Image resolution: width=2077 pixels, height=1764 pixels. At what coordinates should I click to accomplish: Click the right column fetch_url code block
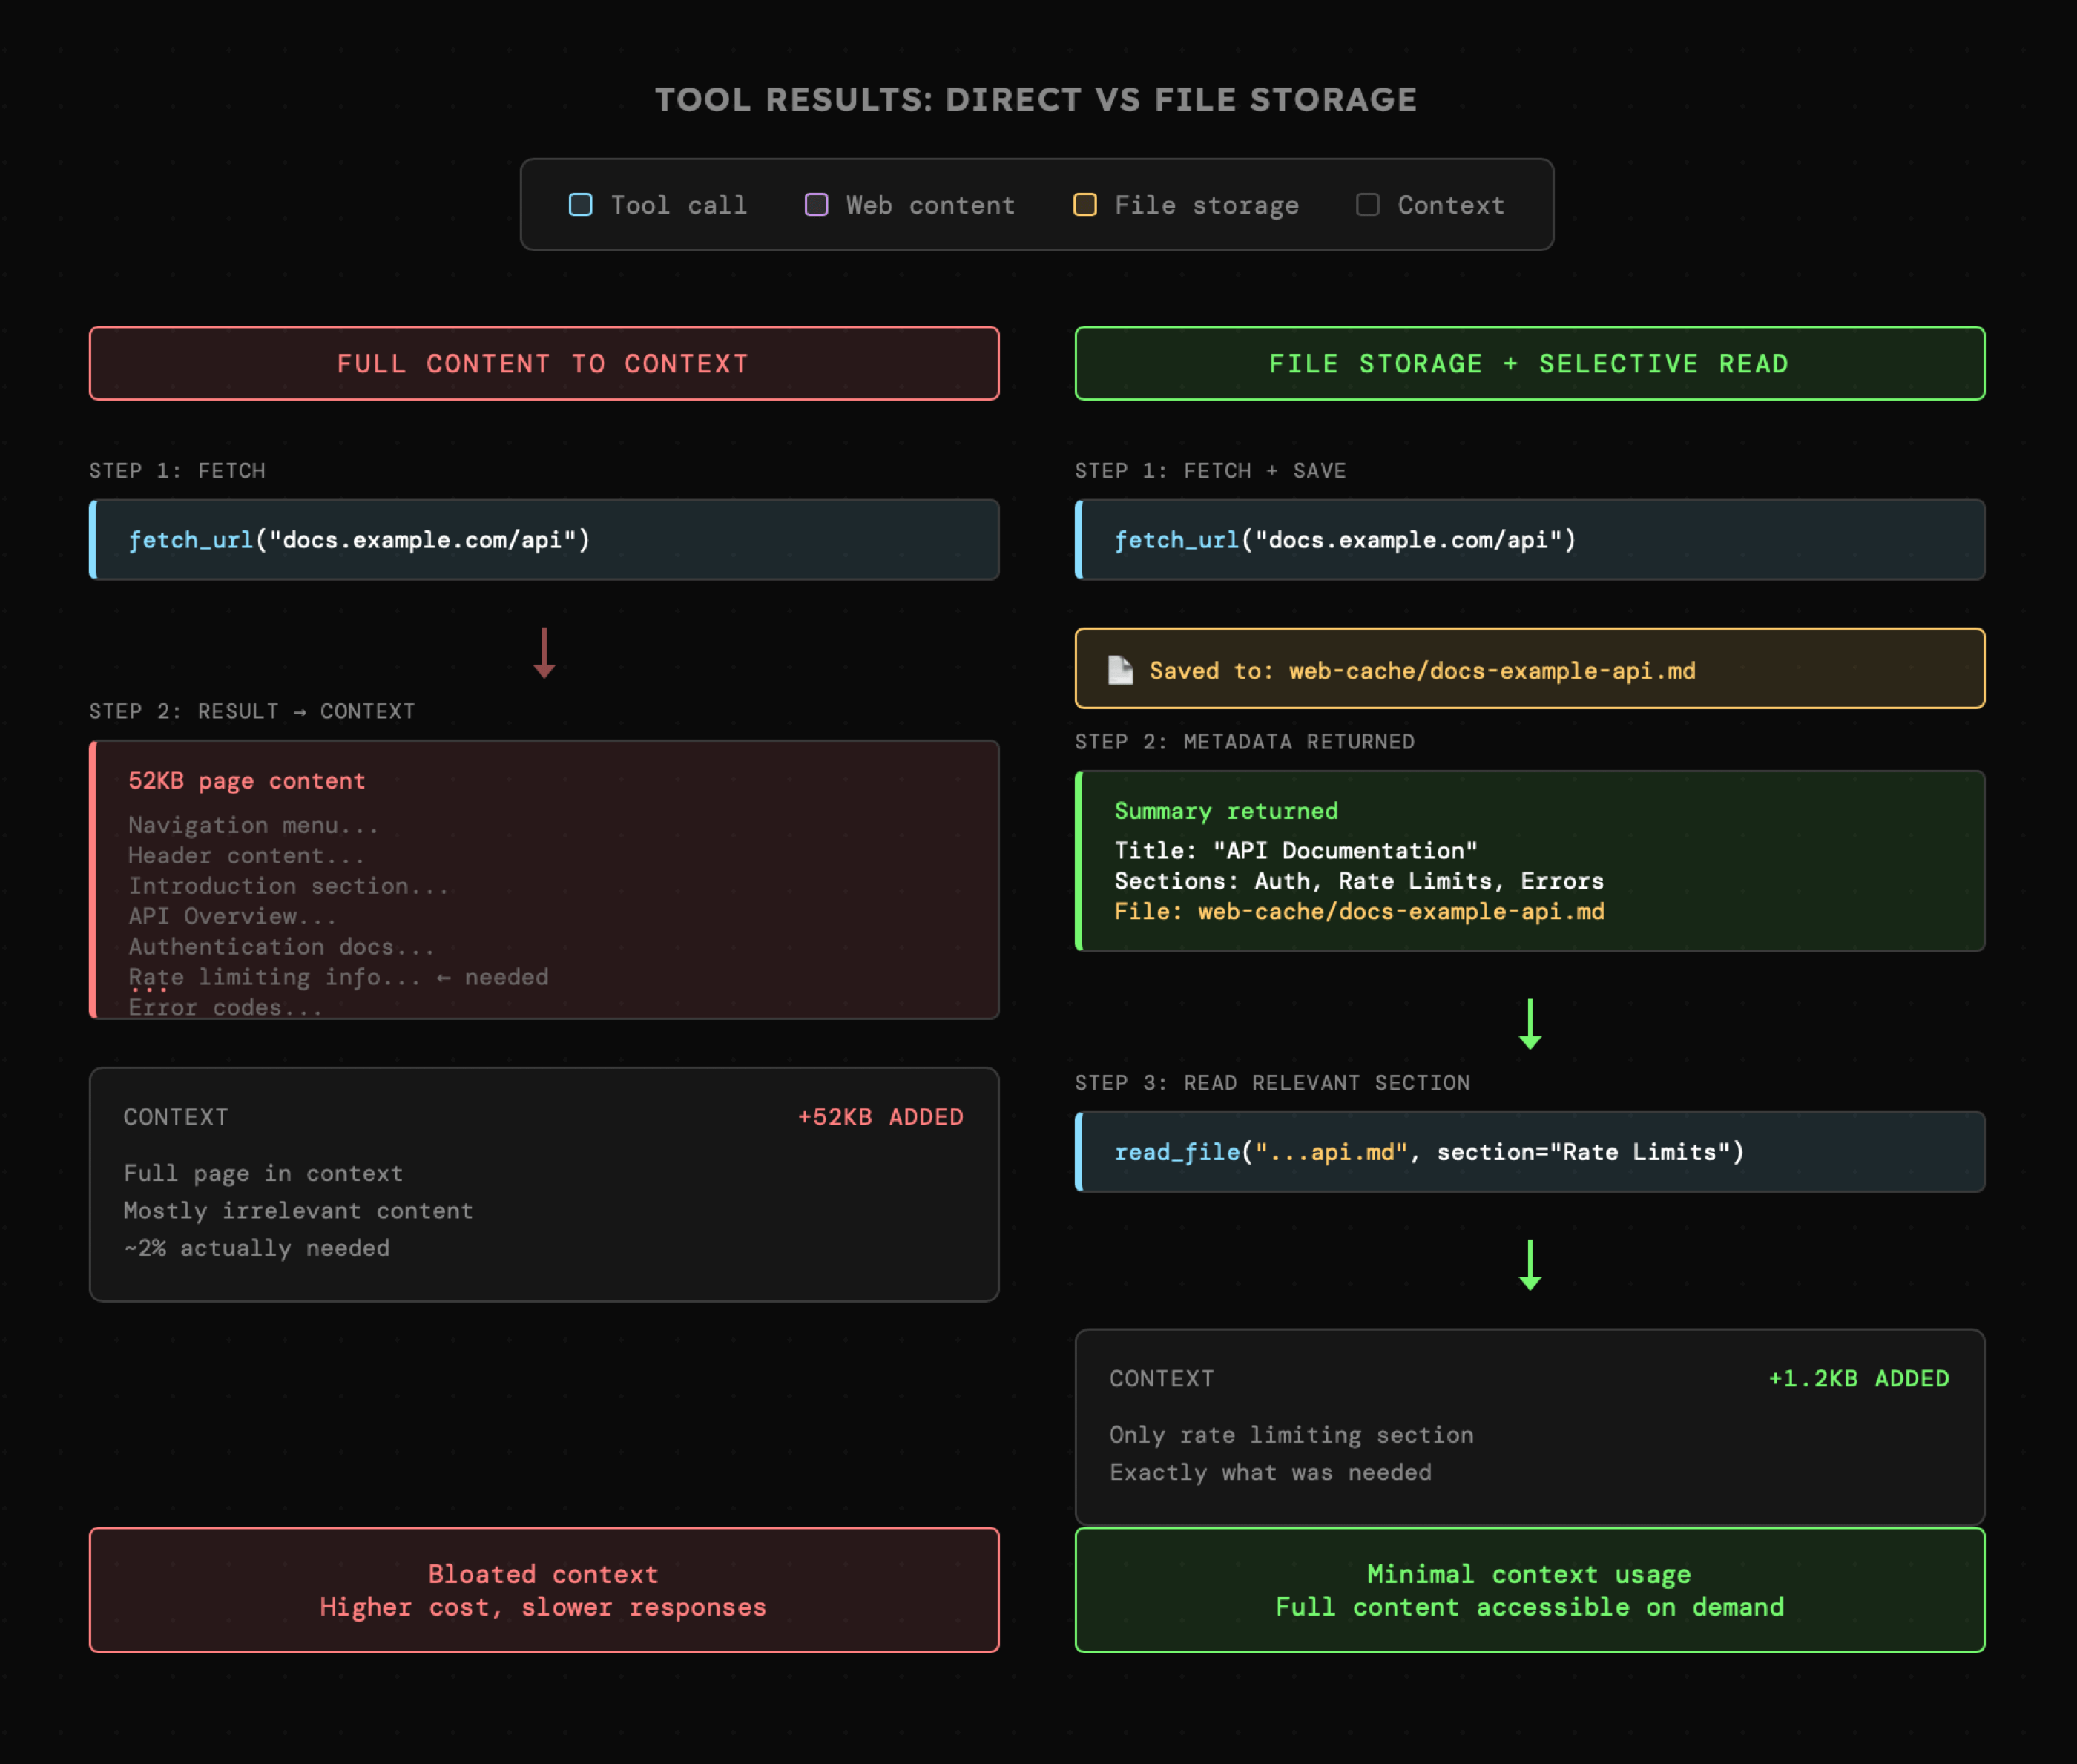(1529, 540)
